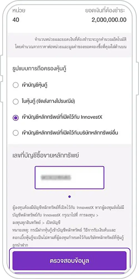Select the เข้าบัญชีหุ้นกู้ radio option

click(30, 85)
